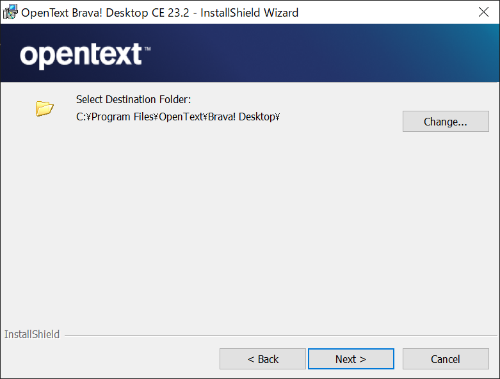
Task: Click the window title 'OpenText Brava! Desktop CE 23.2'
Action: [x=105, y=13]
